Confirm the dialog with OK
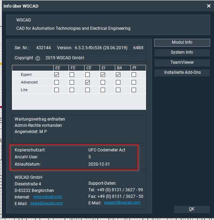This screenshot has height=220, width=214. [x=192, y=209]
